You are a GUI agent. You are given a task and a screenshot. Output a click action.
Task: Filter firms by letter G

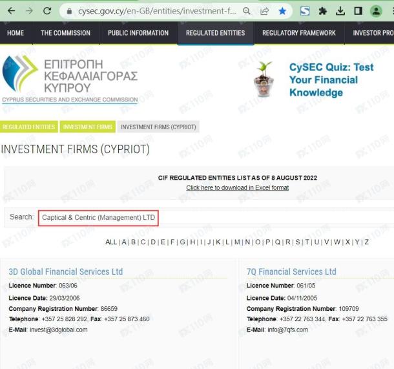click(182, 242)
